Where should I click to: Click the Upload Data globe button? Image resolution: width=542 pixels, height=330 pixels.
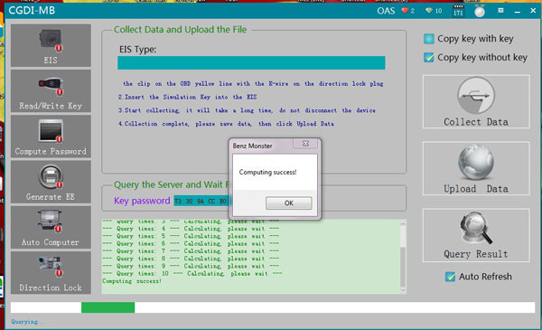(x=476, y=168)
